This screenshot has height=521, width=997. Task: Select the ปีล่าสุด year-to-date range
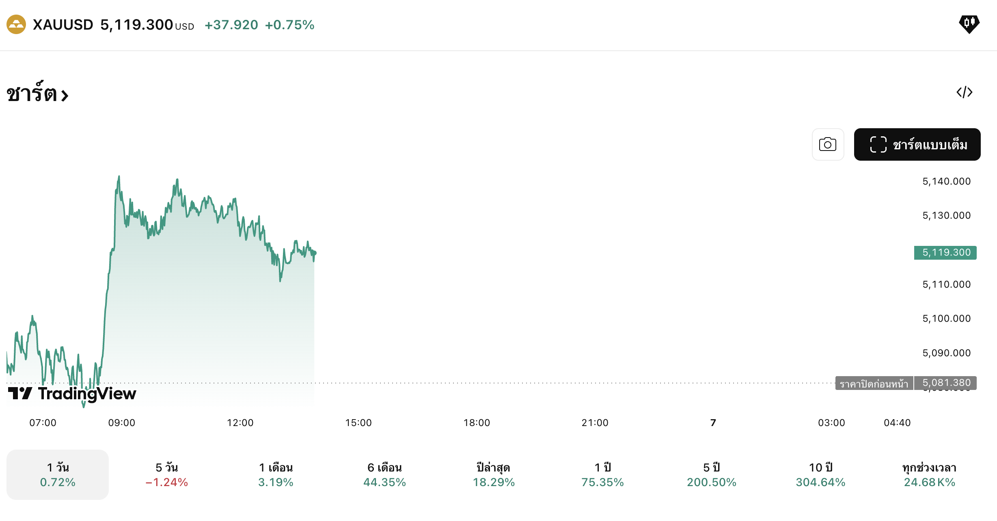point(494,475)
